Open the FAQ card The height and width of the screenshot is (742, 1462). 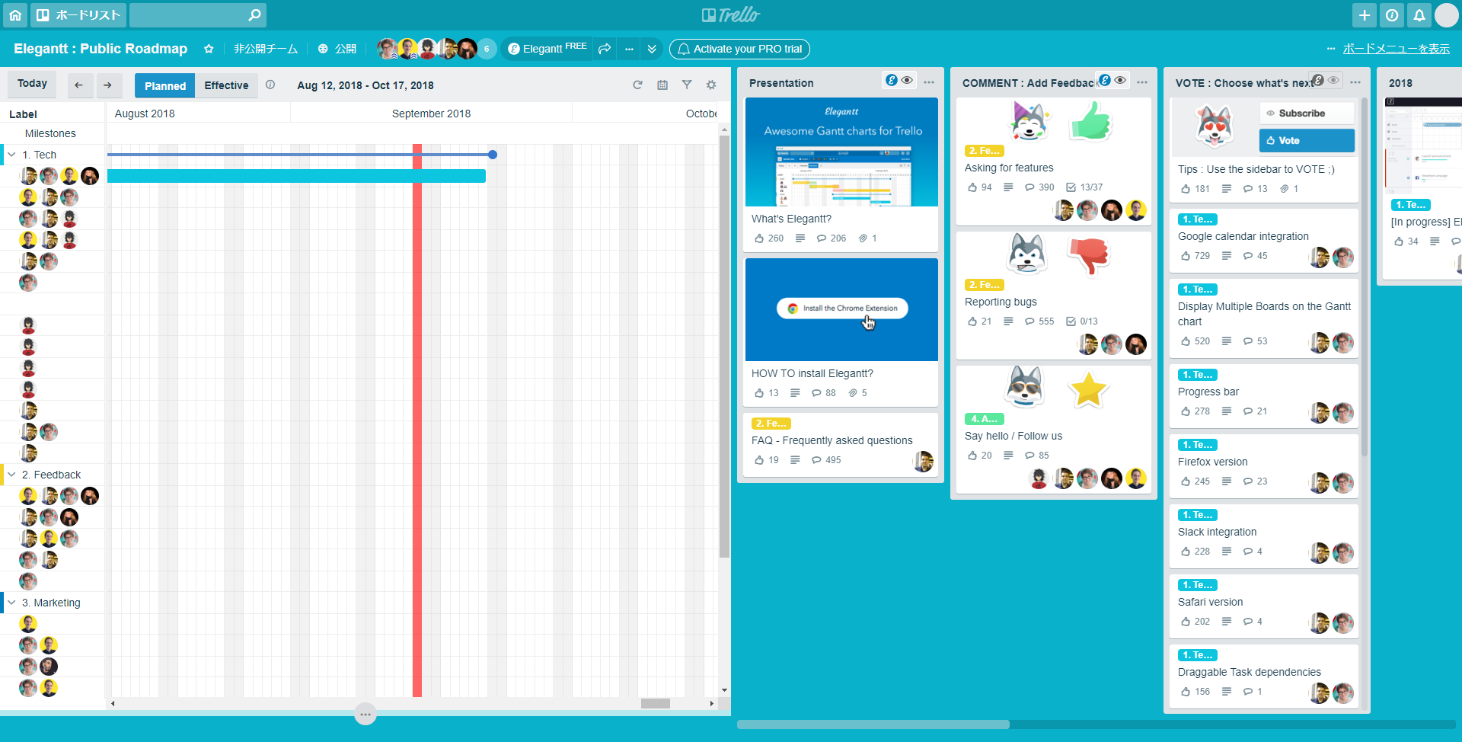click(841, 444)
